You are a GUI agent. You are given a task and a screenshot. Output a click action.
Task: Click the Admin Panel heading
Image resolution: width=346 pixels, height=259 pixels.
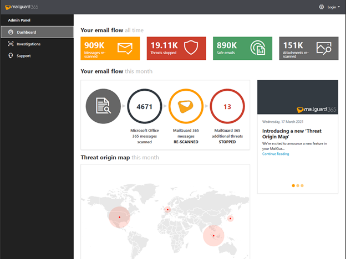pos(19,20)
